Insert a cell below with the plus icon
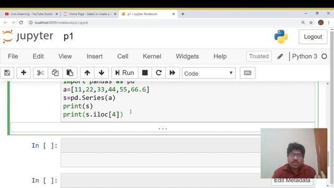Image resolution: width=334 pixels, height=188 pixels. click(x=23, y=73)
